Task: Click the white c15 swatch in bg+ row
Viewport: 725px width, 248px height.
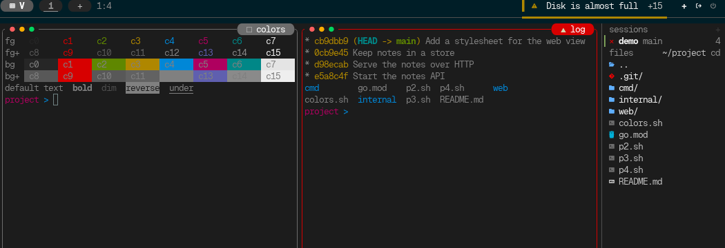Action: click(278, 76)
